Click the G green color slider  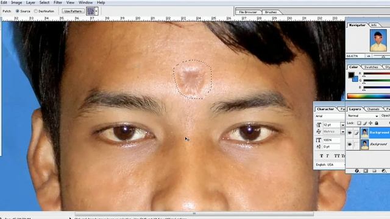tap(377, 80)
